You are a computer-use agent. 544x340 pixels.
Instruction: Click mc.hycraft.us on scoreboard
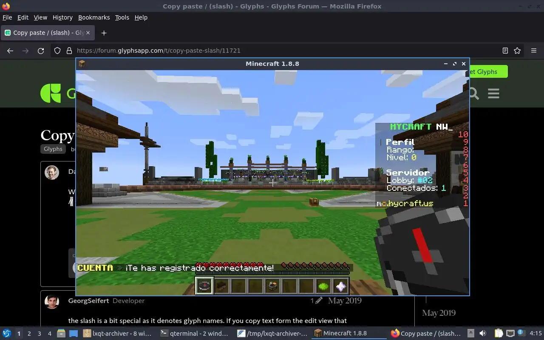[405, 204]
